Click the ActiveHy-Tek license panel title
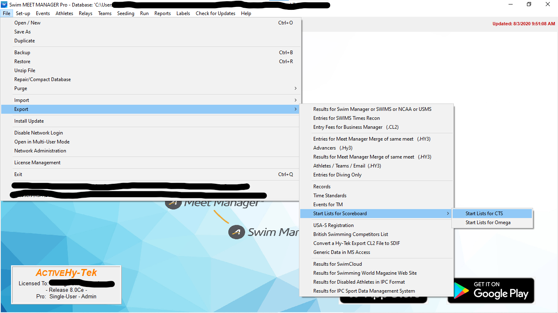The image size is (558, 313). tap(67, 273)
